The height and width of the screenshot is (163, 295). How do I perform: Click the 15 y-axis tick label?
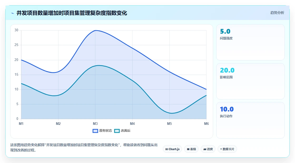(16, 75)
